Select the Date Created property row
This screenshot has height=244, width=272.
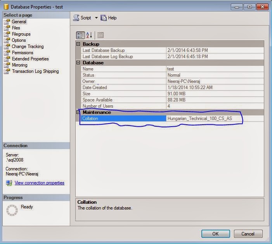click(x=173, y=88)
